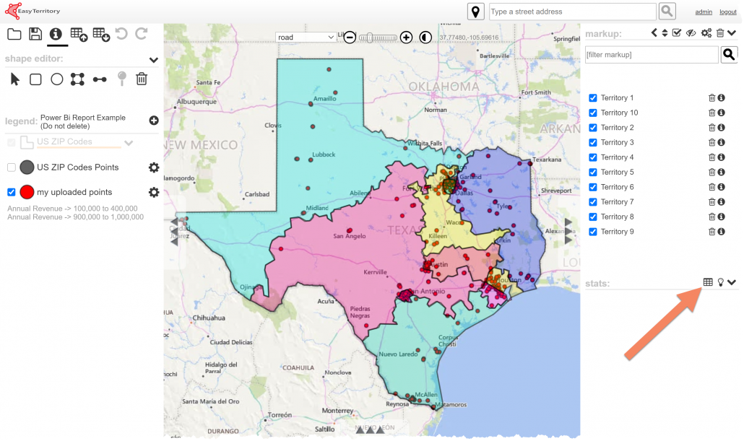Viewport: 744px width, 441px height.
Task: Click the logout link
Action: click(x=730, y=12)
